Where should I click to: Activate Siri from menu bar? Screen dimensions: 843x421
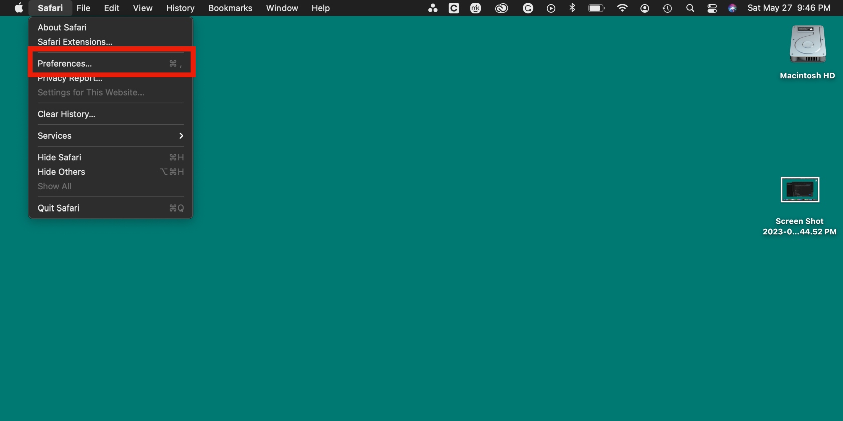pyautogui.click(x=732, y=8)
